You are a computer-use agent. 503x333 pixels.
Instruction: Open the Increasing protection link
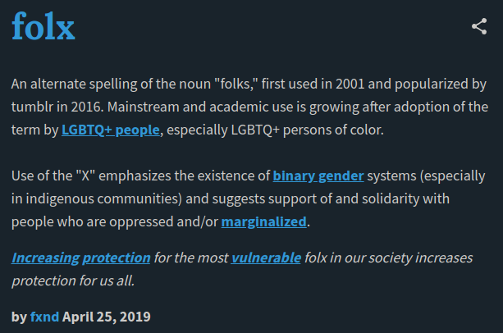point(81,258)
